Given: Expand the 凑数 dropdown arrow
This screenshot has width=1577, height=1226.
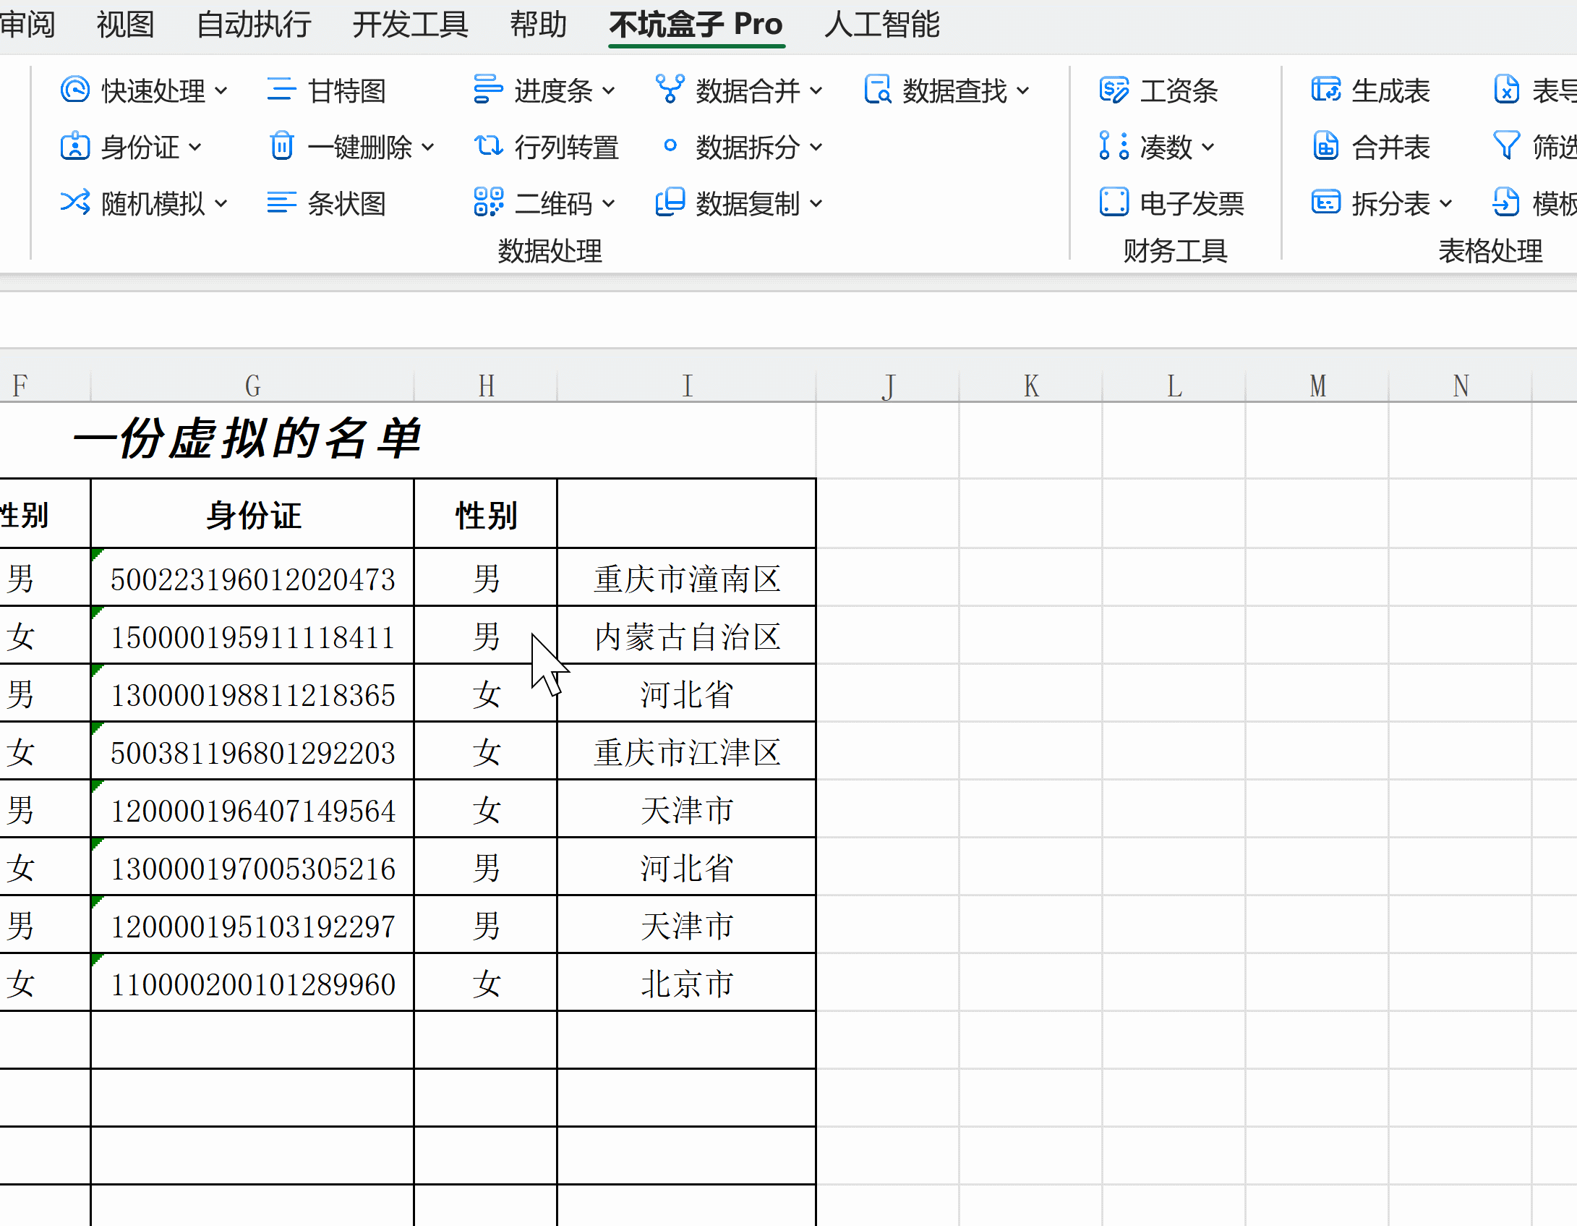Looking at the screenshot, I should click(x=1208, y=148).
